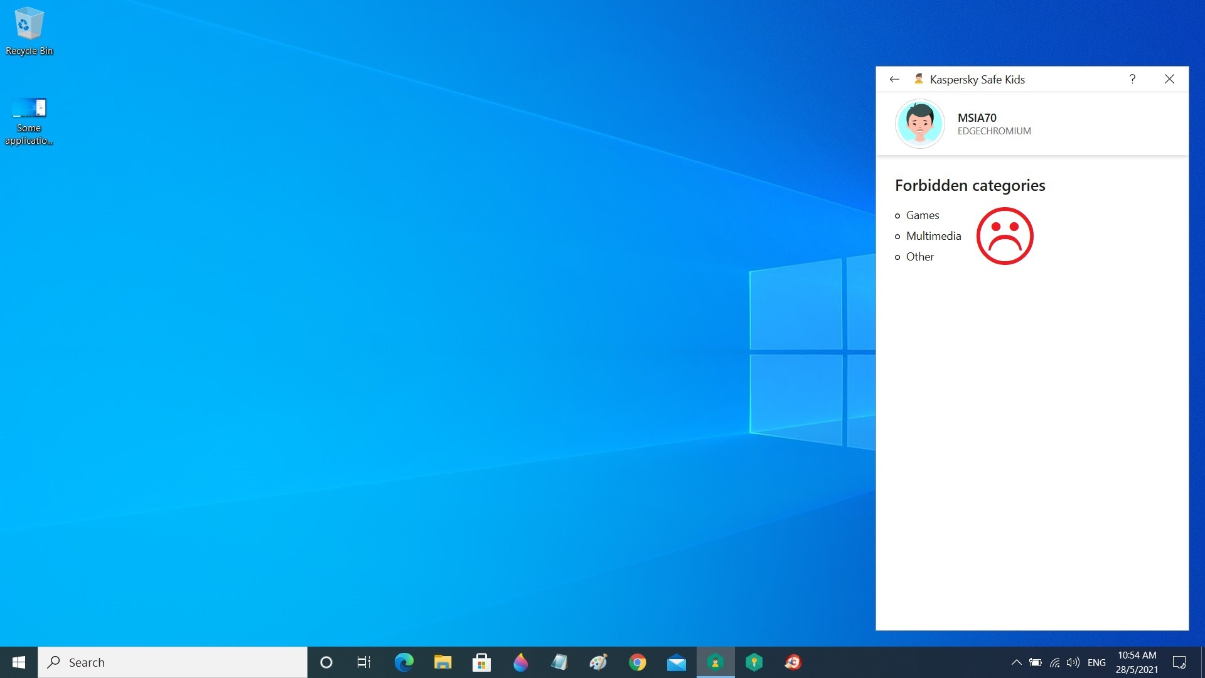
Task: Open Google Chrome from the taskbar
Action: pyautogui.click(x=637, y=662)
